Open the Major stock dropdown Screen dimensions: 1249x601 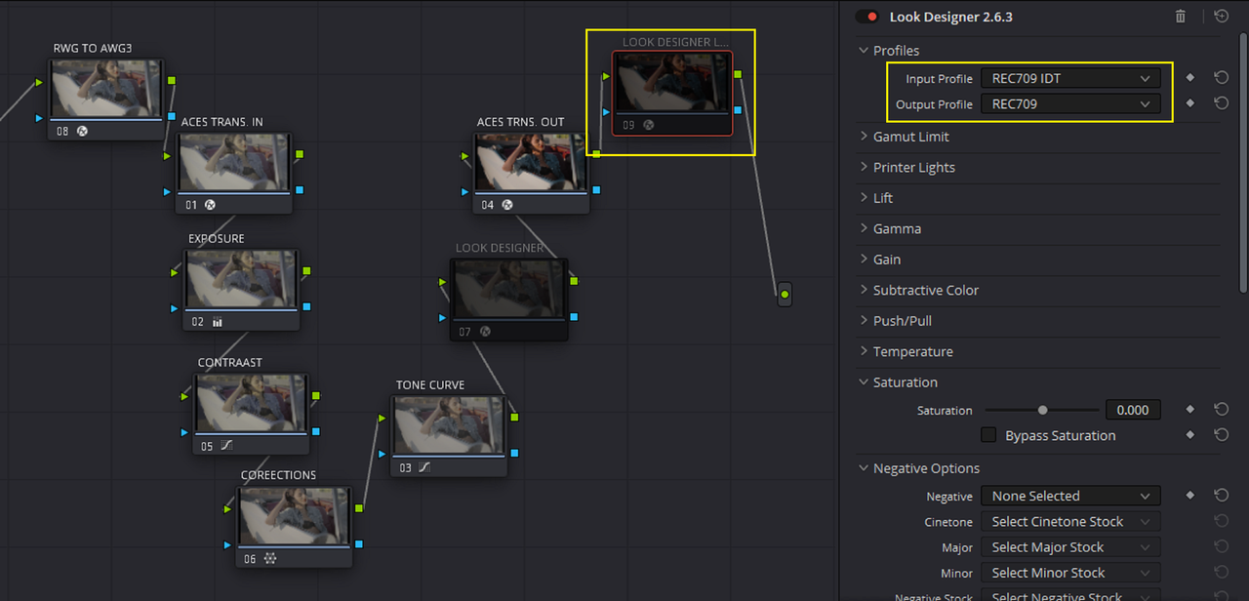tap(1070, 547)
